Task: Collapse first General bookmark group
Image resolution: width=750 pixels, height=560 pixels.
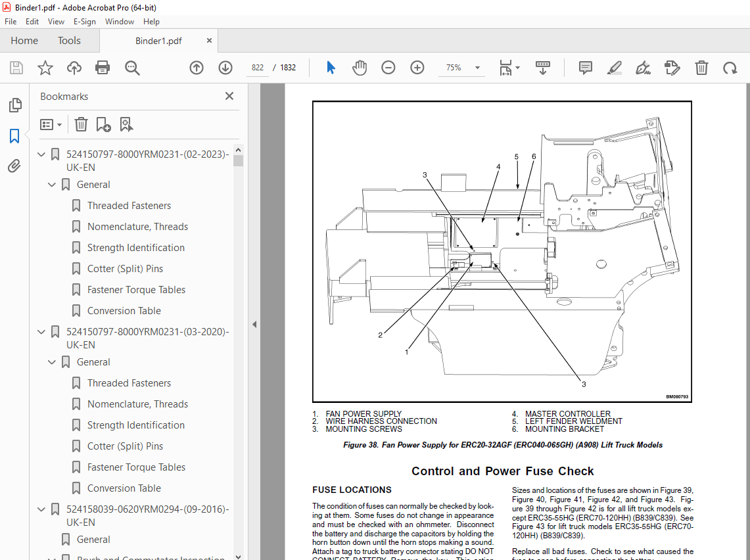Action: coord(52,185)
